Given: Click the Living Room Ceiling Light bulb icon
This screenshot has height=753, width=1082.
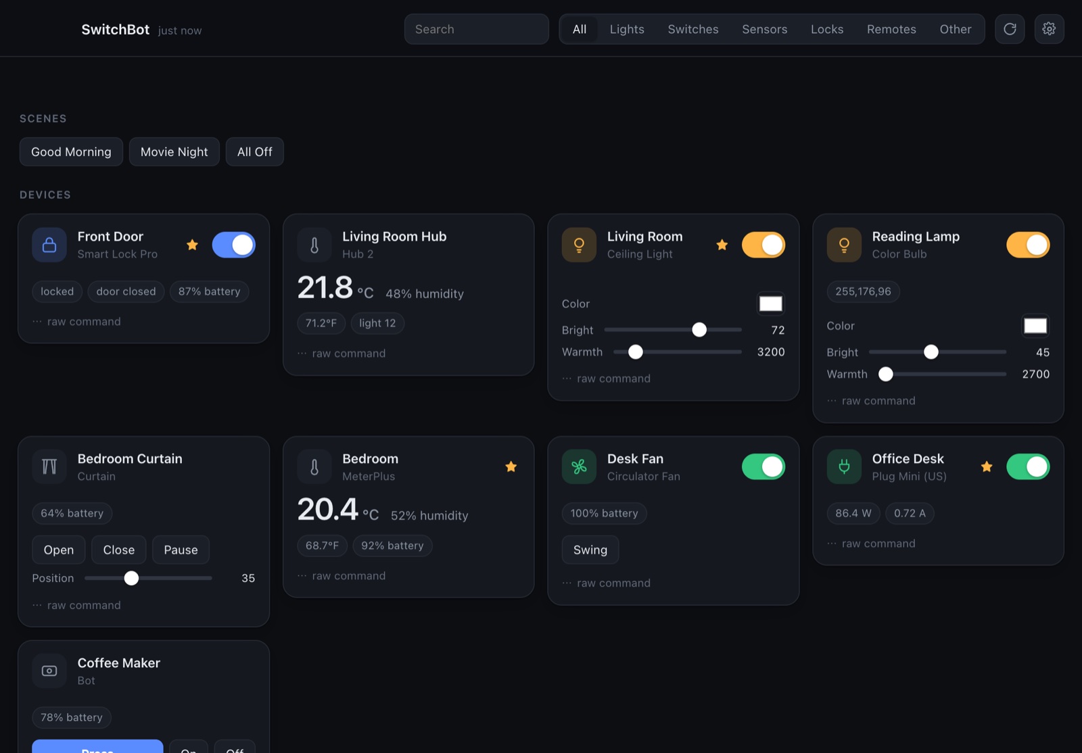Looking at the screenshot, I should point(579,245).
